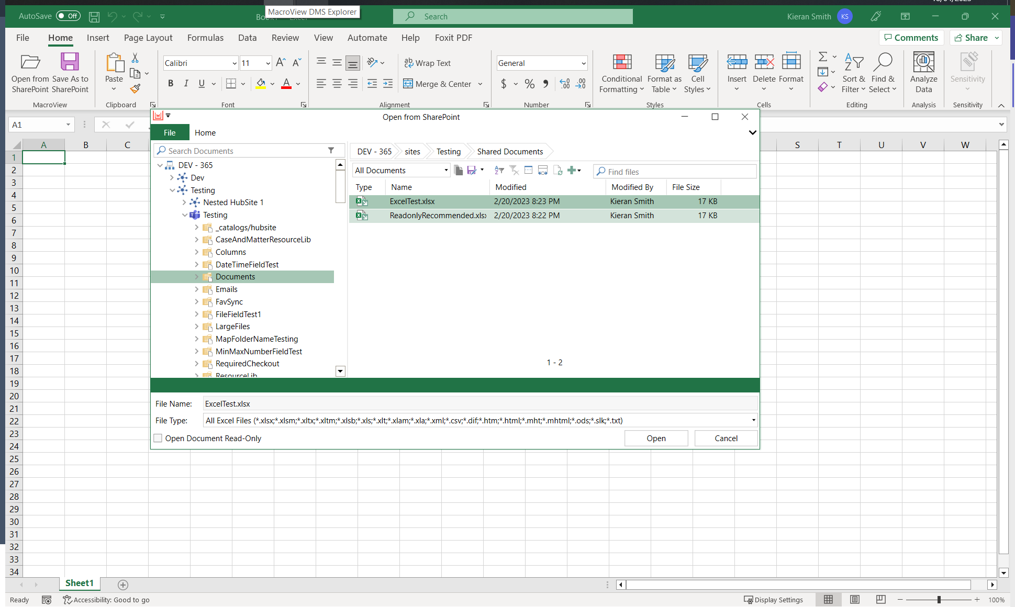The width and height of the screenshot is (1015, 607).
Task: Click the green plus add icon in dialog
Action: click(572, 170)
